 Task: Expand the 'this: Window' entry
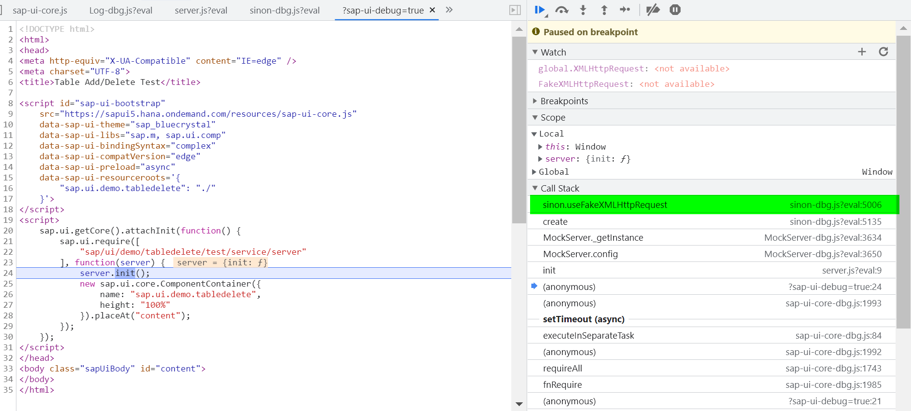click(x=540, y=147)
